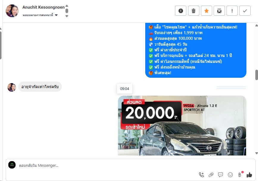This screenshot has width=258, height=181.
Task: Click the chat scrollbar thumb
Action: point(257,75)
